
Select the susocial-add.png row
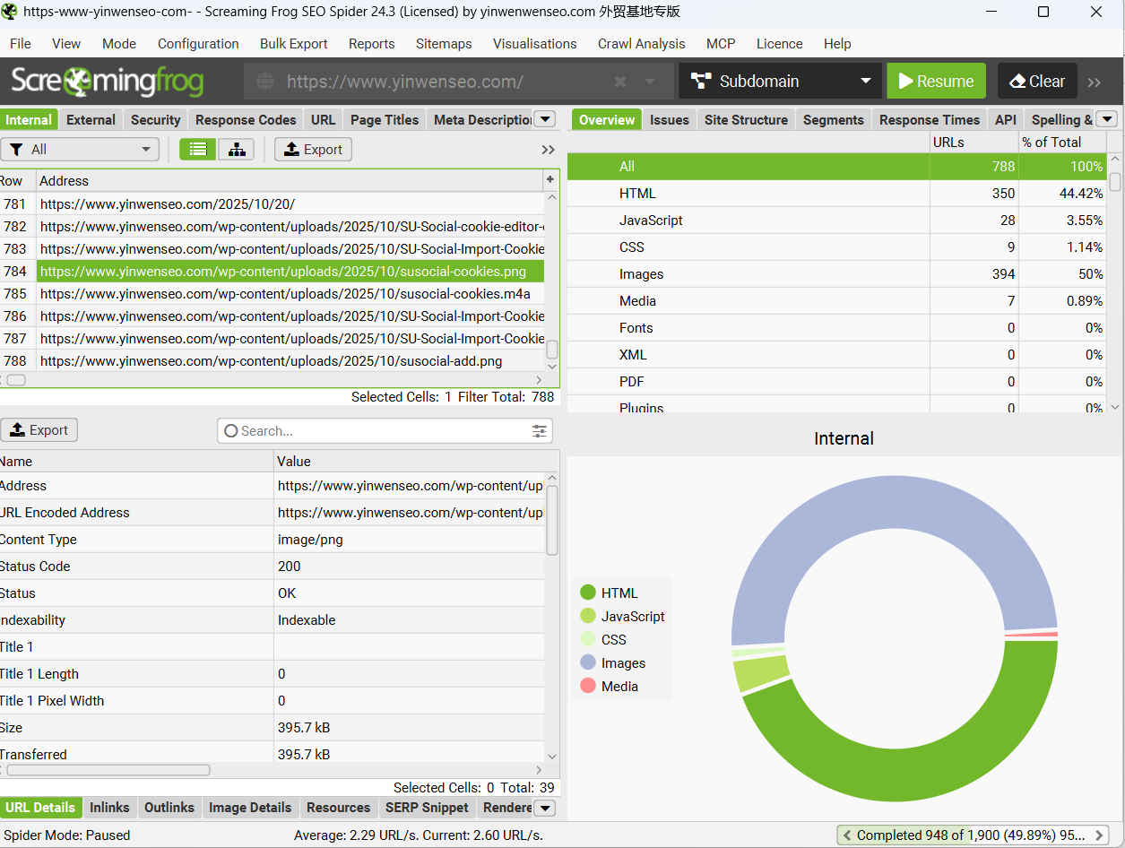(x=272, y=361)
